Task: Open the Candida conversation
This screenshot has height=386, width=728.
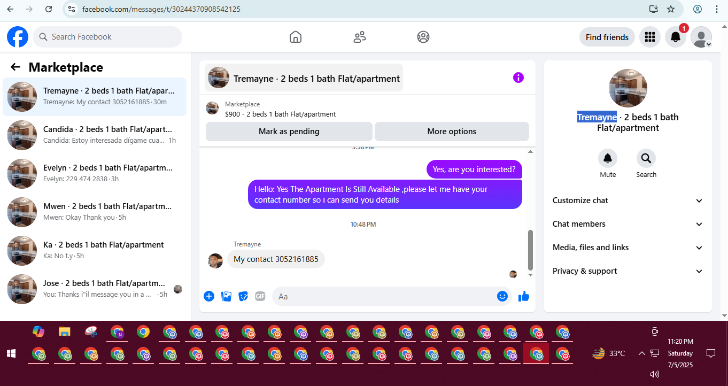Action: point(95,135)
